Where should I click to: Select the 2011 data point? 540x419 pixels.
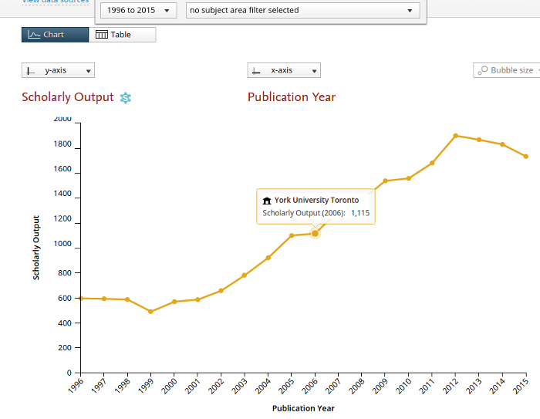432,163
